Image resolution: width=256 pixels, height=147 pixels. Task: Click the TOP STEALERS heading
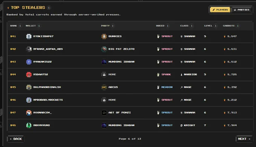pos(28,8)
